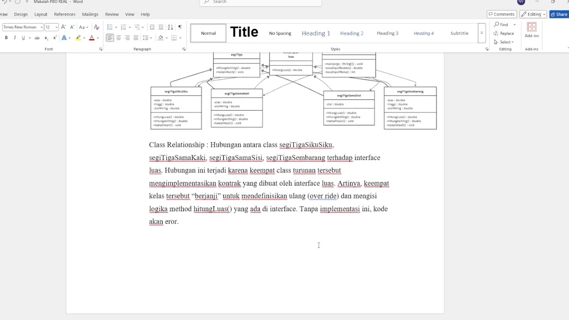569x320 pixels.
Task: Show paragraph marks
Action: (180, 27)
